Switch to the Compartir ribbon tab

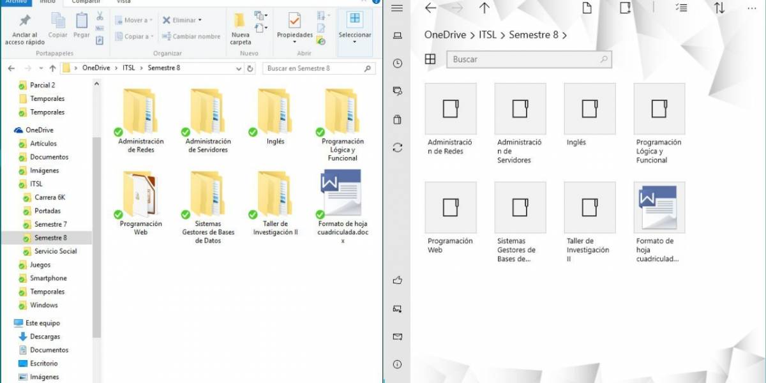click(x=86, y=2)
